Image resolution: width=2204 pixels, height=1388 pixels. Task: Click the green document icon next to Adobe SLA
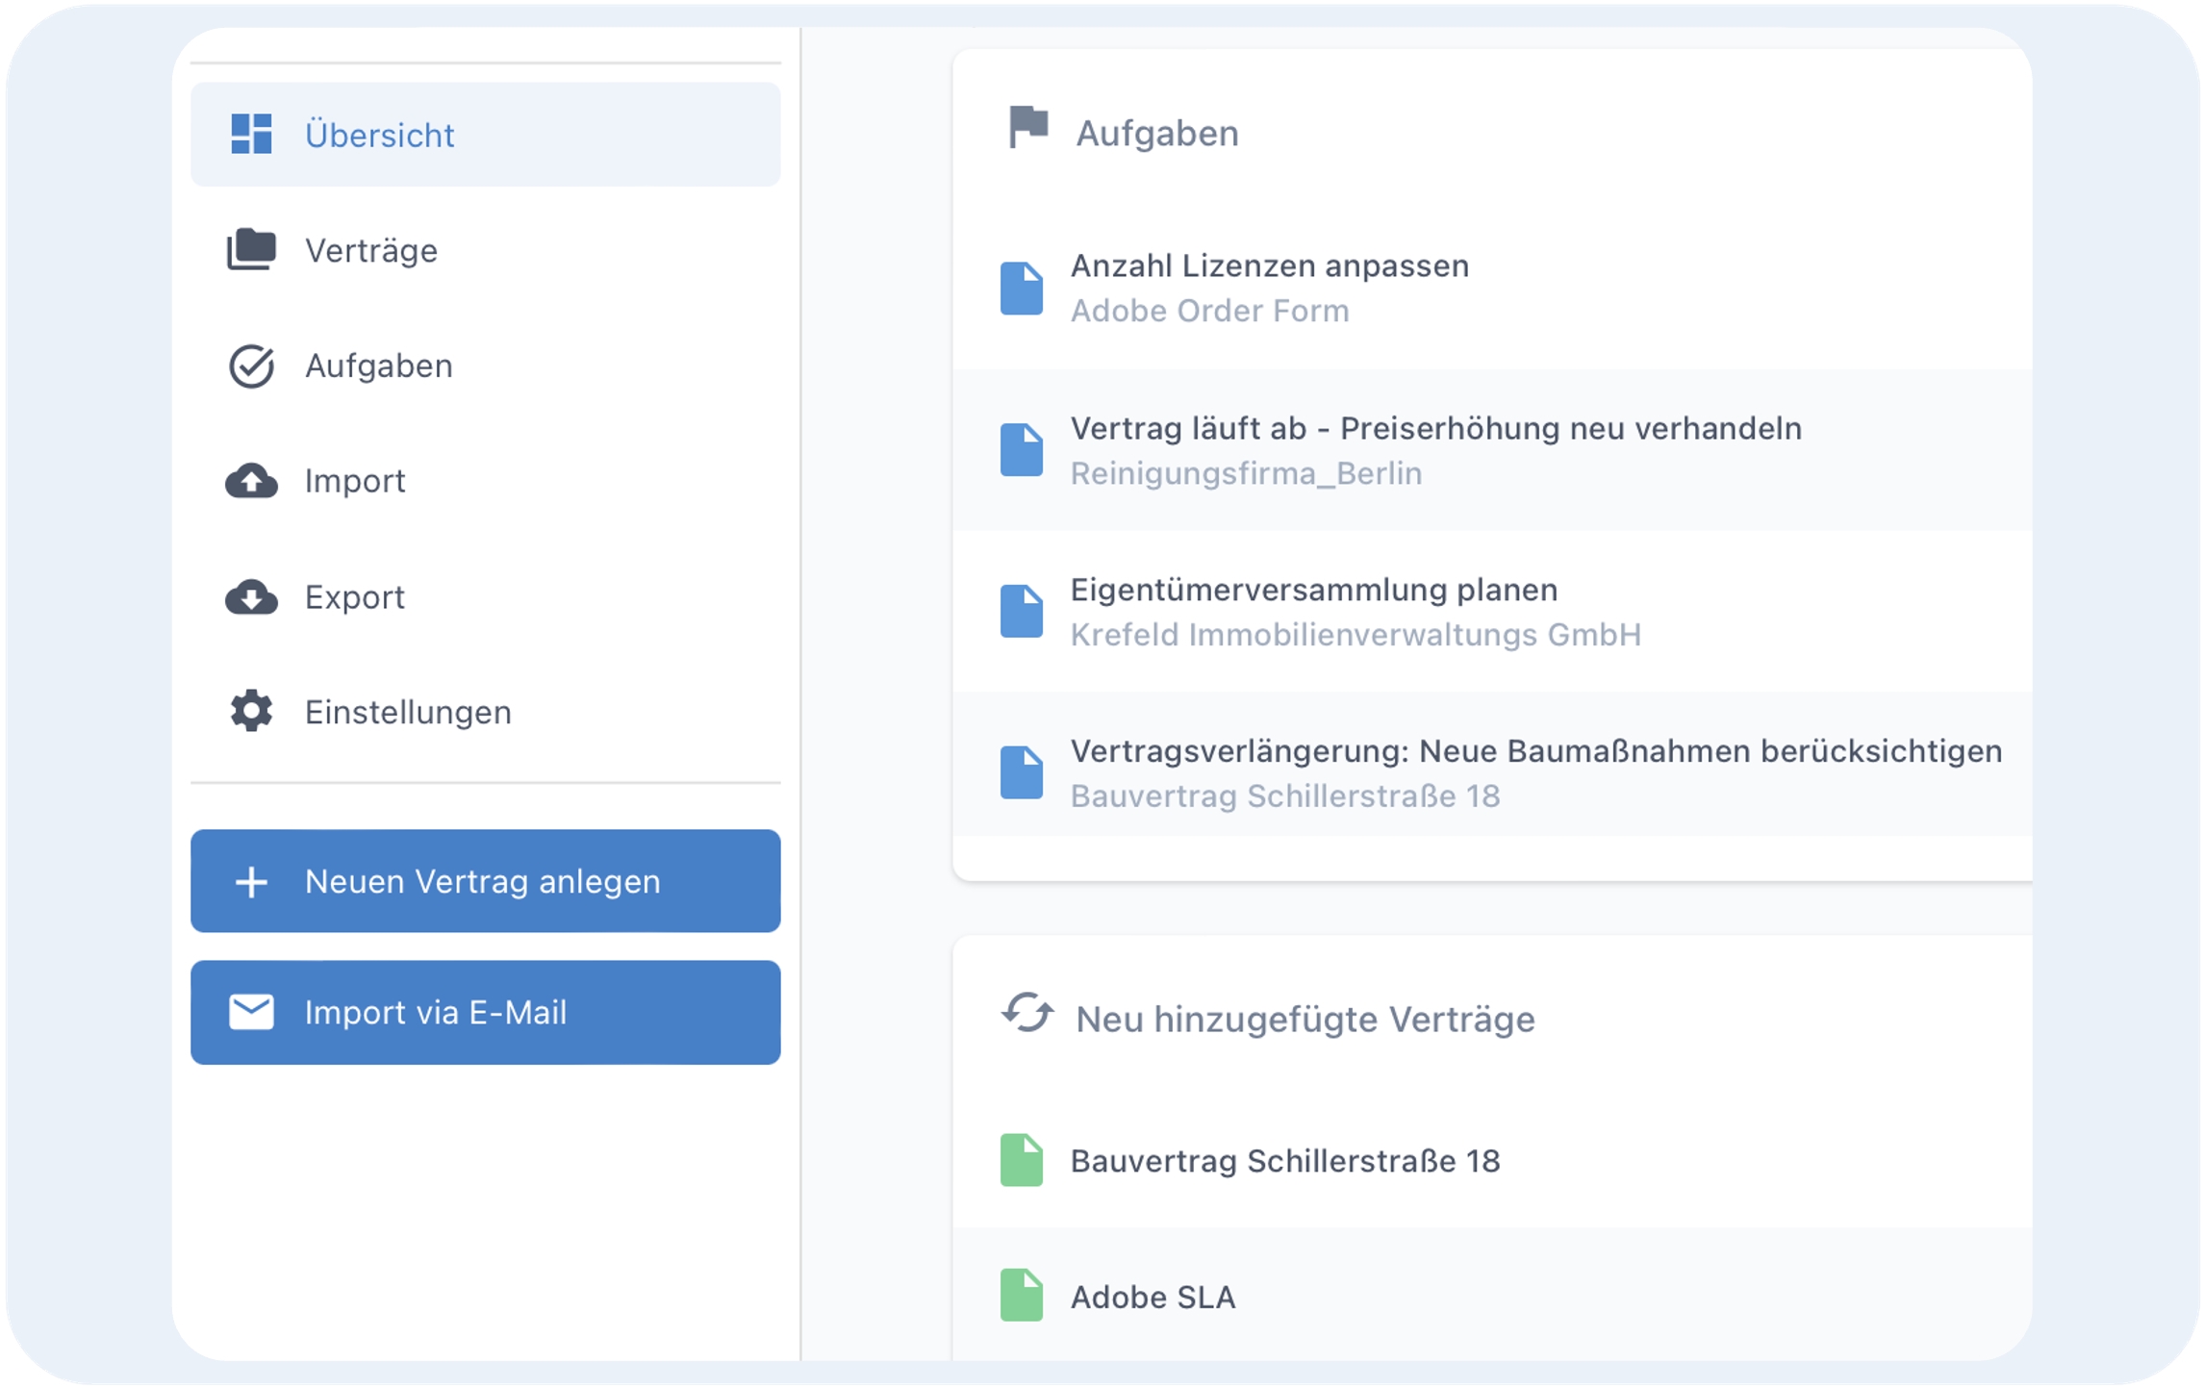[x=1021, y=1296]
